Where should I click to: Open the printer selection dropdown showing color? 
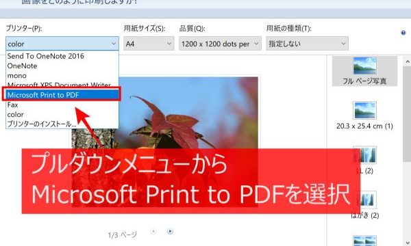[62, 44]
